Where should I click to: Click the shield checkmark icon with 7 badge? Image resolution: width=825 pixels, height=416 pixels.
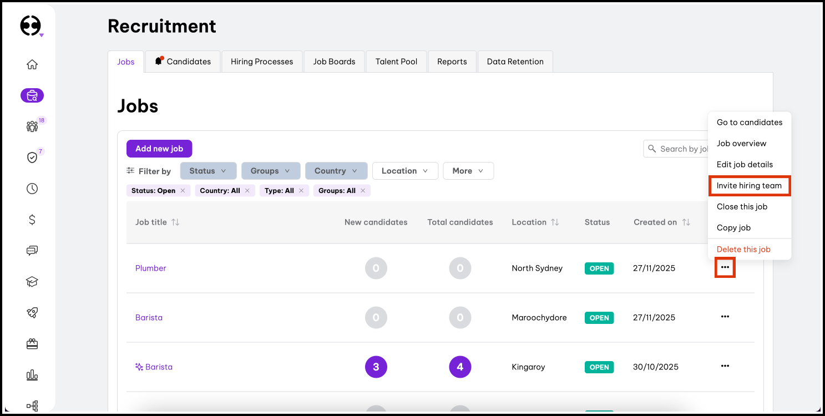pyautogui.click(x=32, y=158)
